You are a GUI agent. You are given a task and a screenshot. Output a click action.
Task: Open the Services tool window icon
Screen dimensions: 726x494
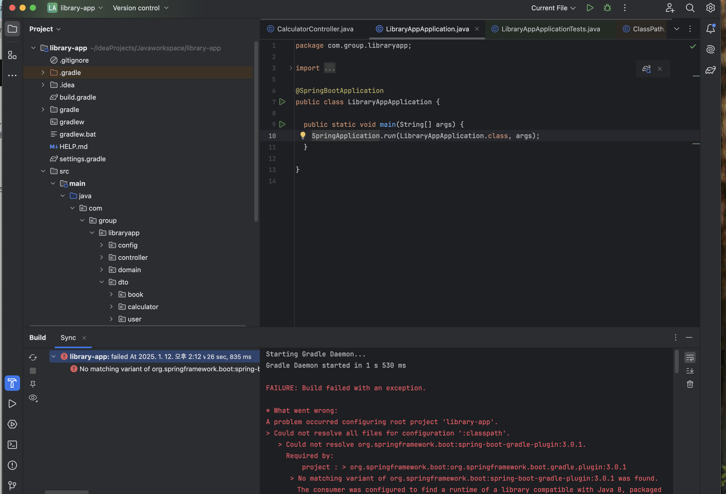click(12, 424)
